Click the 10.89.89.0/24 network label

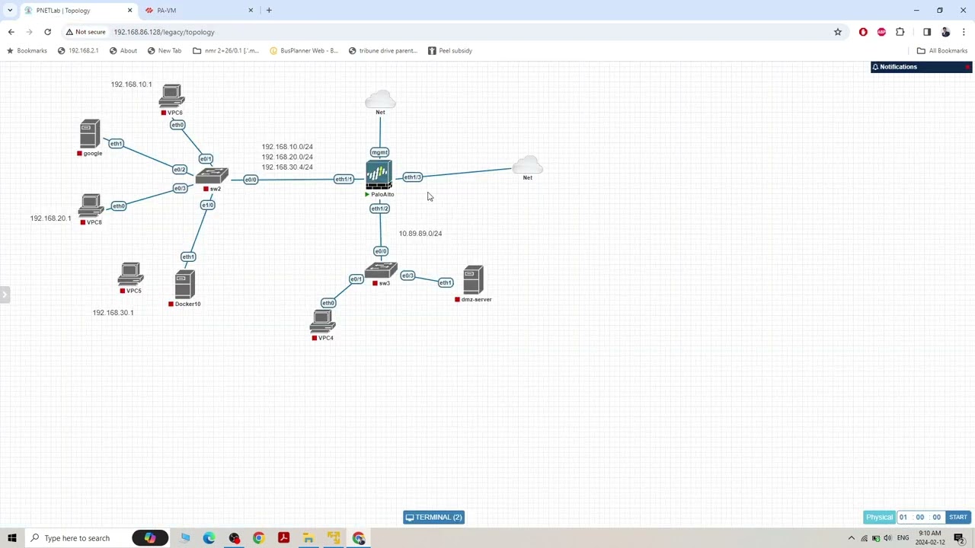tap(420, 234)
